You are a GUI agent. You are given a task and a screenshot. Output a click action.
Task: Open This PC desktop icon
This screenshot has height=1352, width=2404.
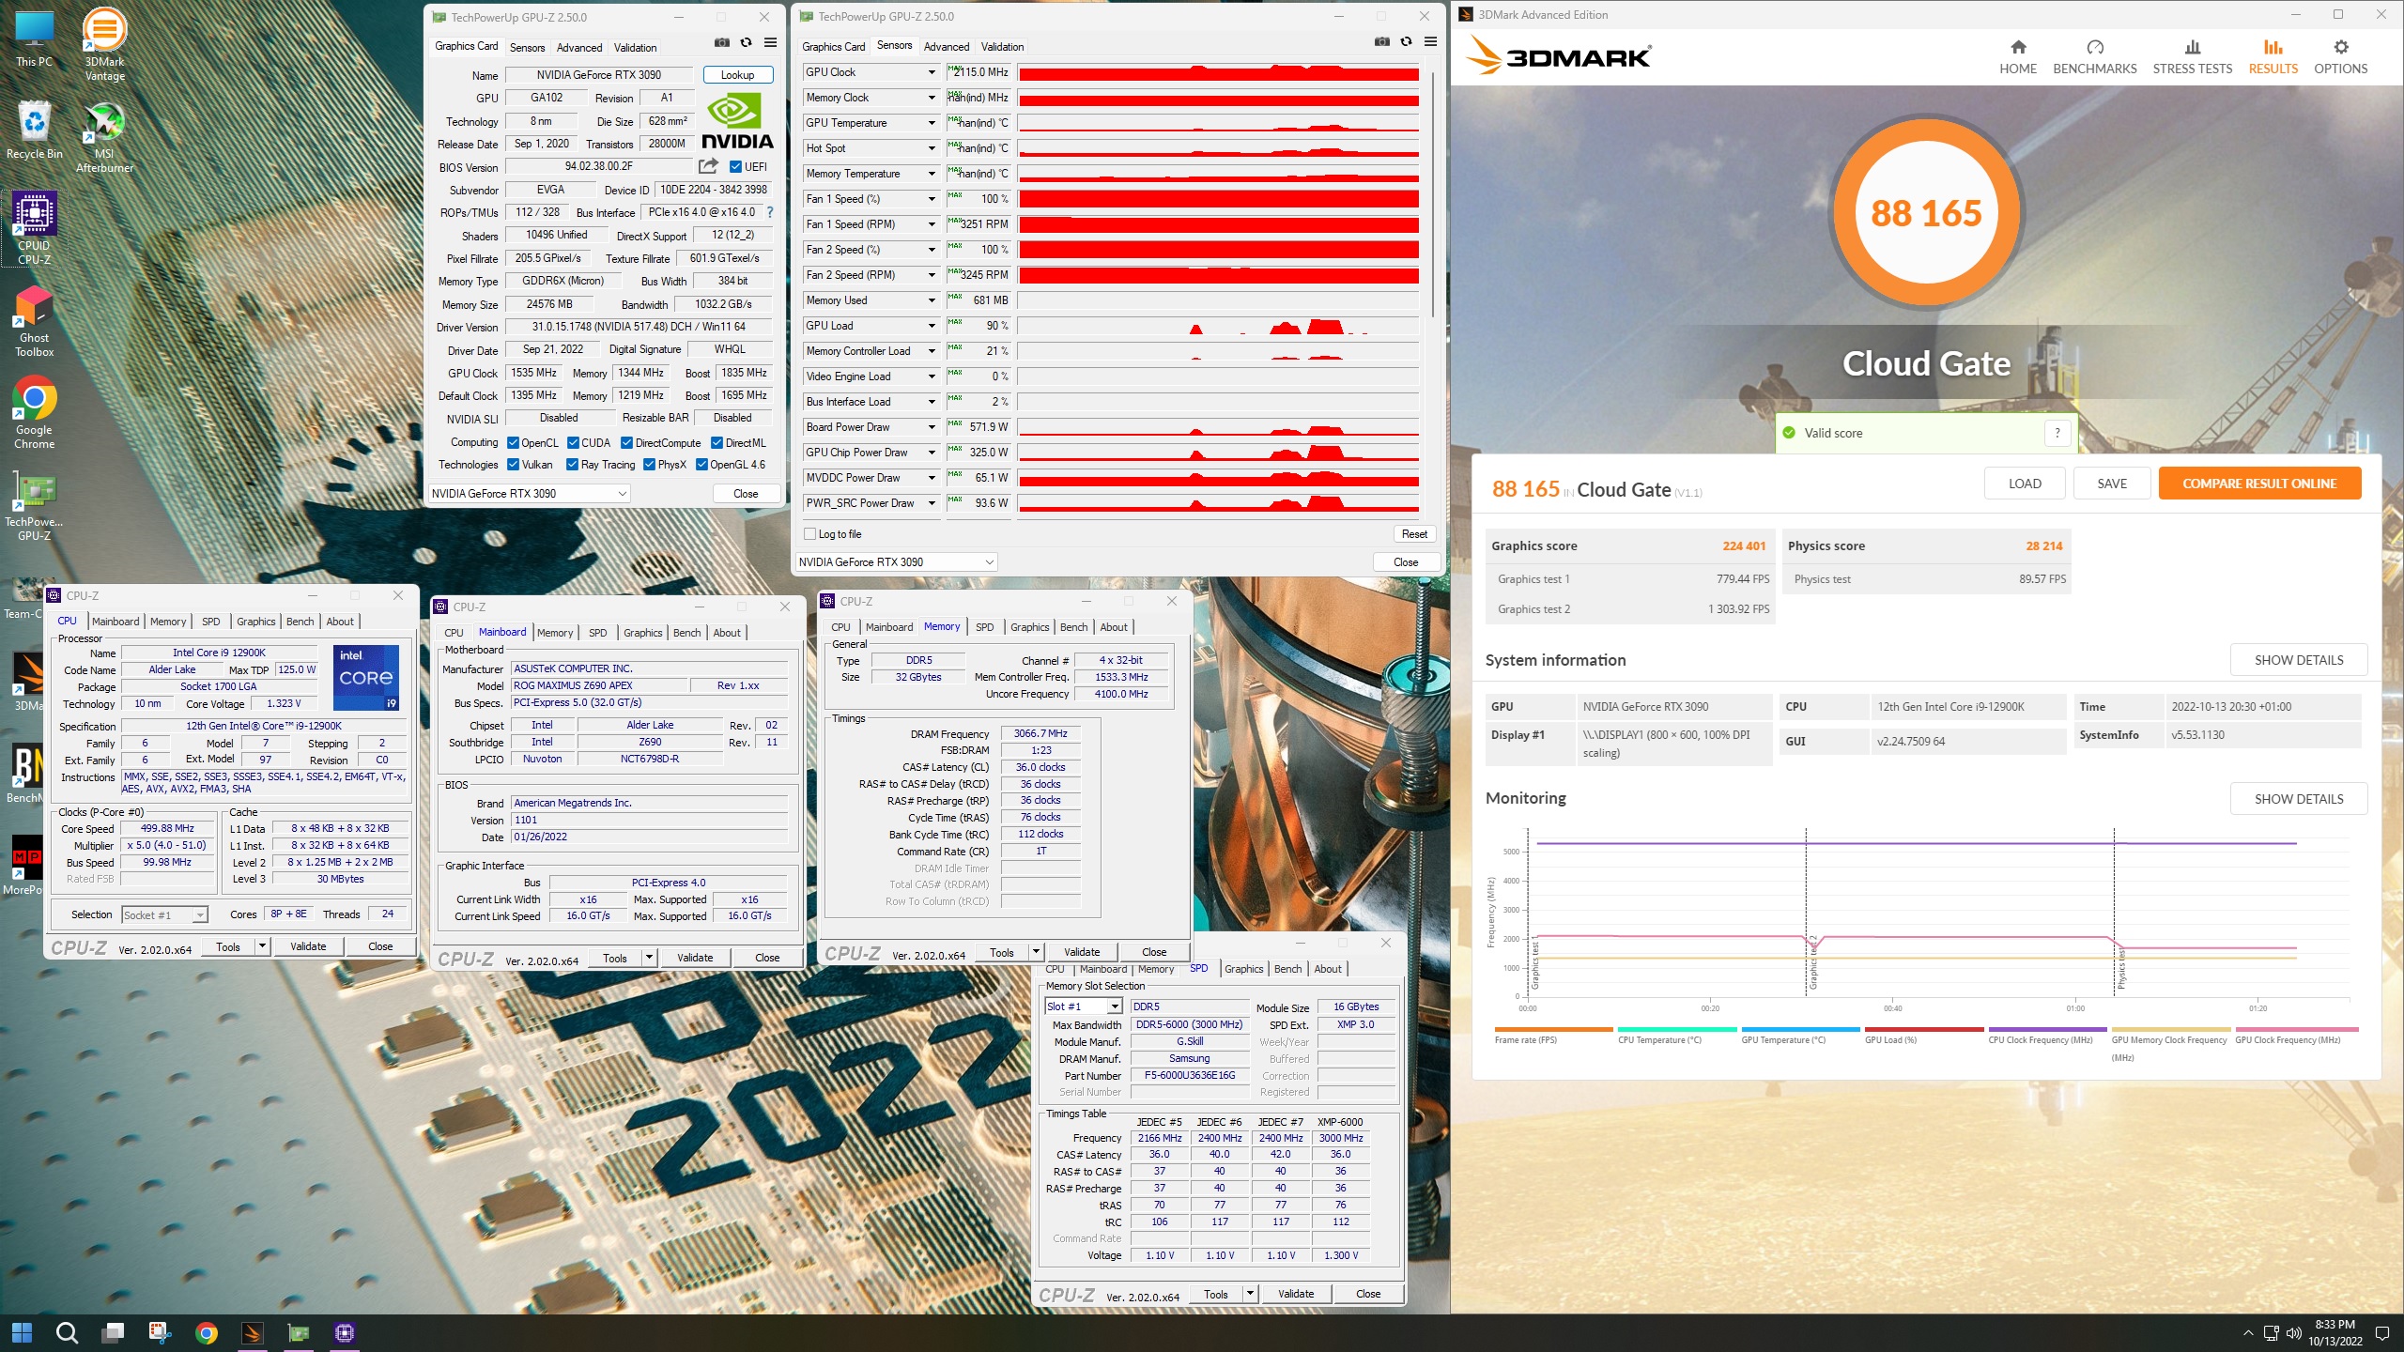coord(34,39)
